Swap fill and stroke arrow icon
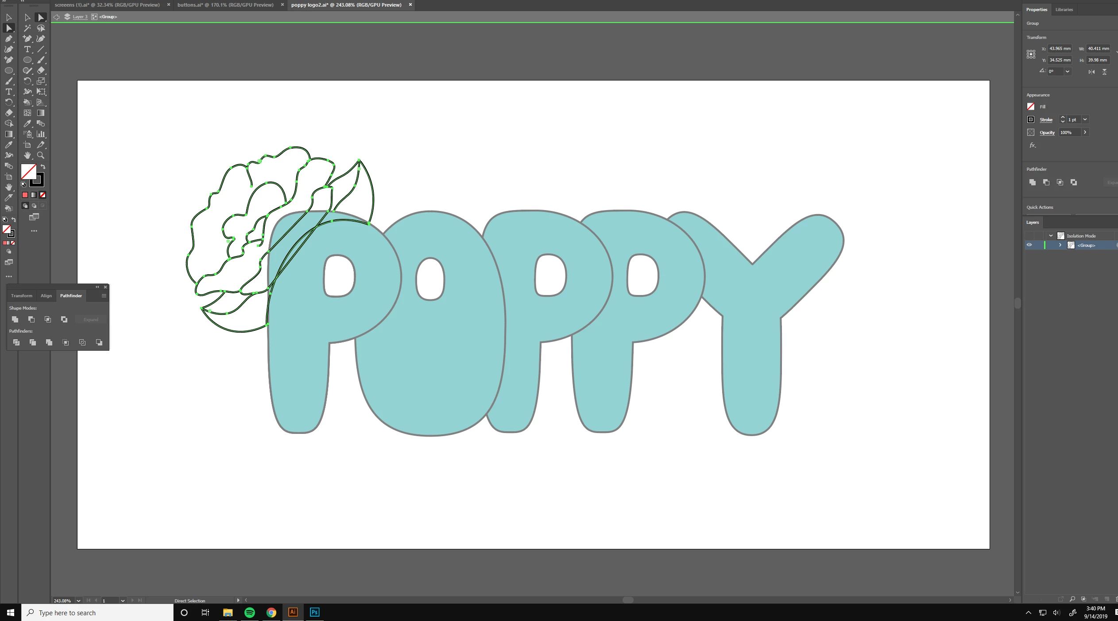The image size is (1118, 621). [43, 167]
